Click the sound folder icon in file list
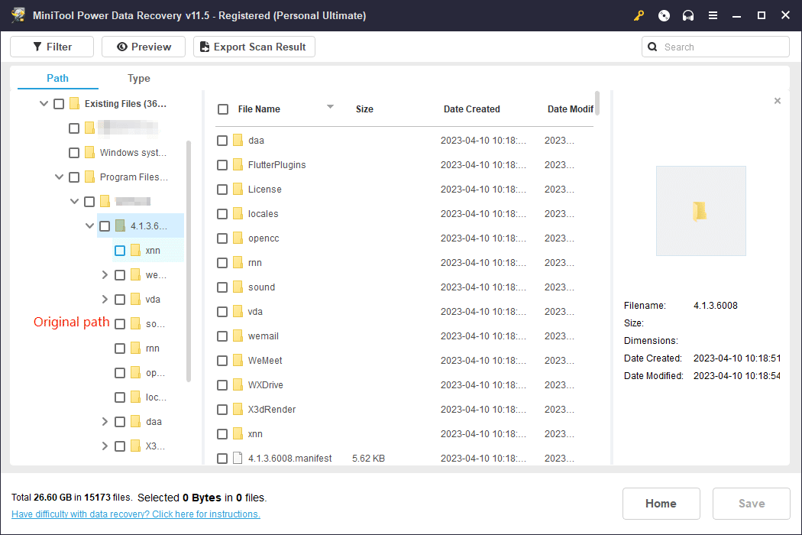 (x=238, y=287)
